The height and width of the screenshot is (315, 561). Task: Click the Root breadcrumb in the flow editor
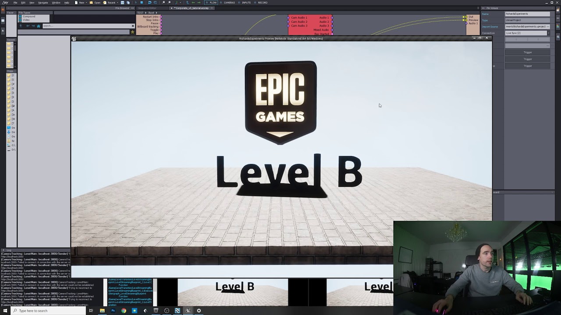coord(151,13)
